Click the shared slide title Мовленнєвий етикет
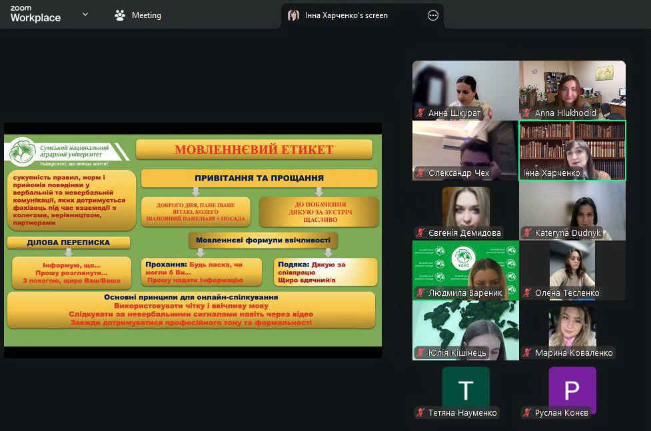The image size is (651, 431). [x=254, y=149]
